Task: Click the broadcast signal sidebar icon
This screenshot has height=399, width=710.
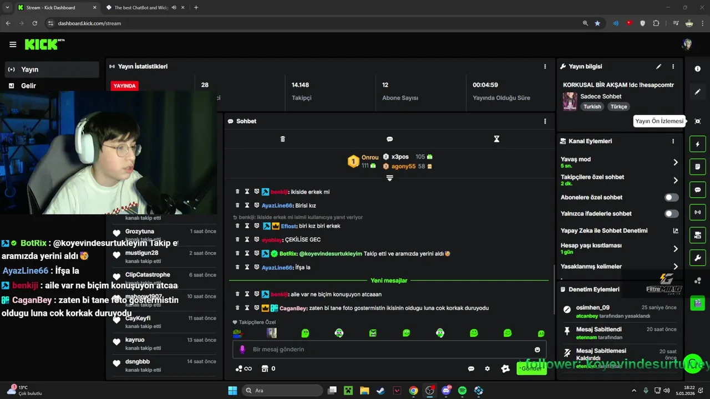Action: (698, 212)
